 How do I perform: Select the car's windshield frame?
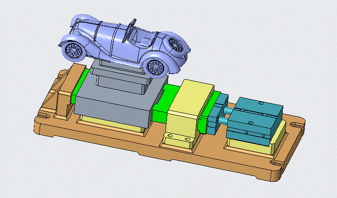click(x=129, y=31)
